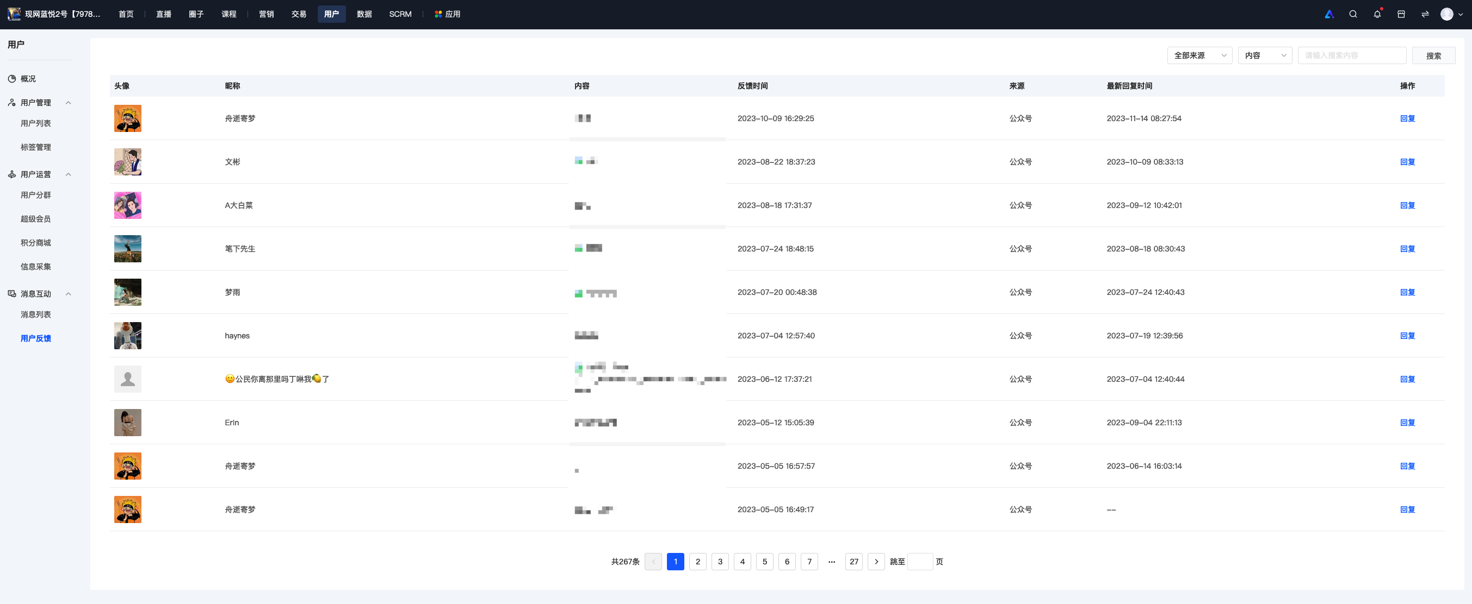Click 回复 for user haynes
Screen dimensions: 1472x604
pyautogui.click(x=1407, y=336)
